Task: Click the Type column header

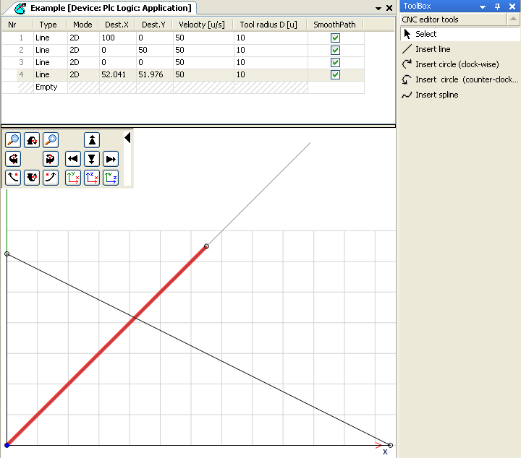Action: pos(48,25)
